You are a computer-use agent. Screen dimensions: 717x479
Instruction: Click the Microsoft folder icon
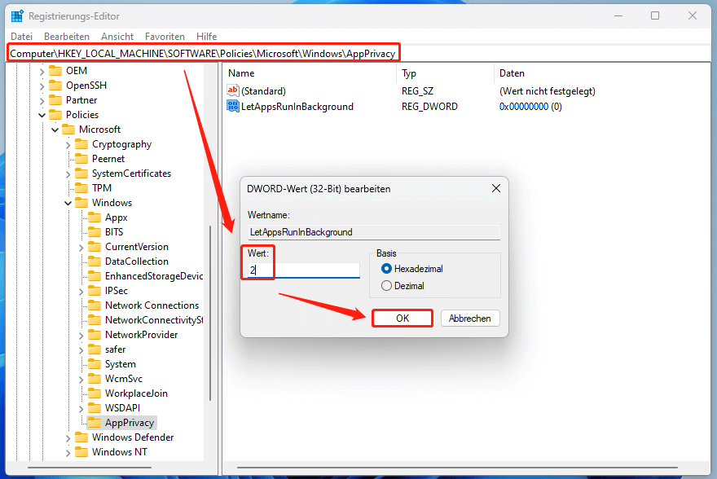[x=68, y=130]
